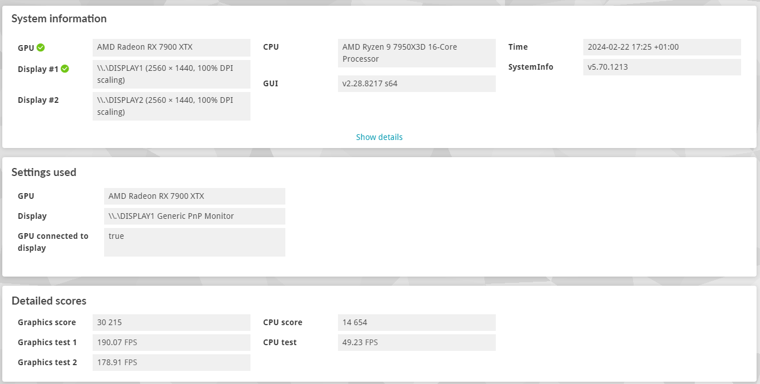
Task: Click the Graphics score label
Action: coord(47,322)
